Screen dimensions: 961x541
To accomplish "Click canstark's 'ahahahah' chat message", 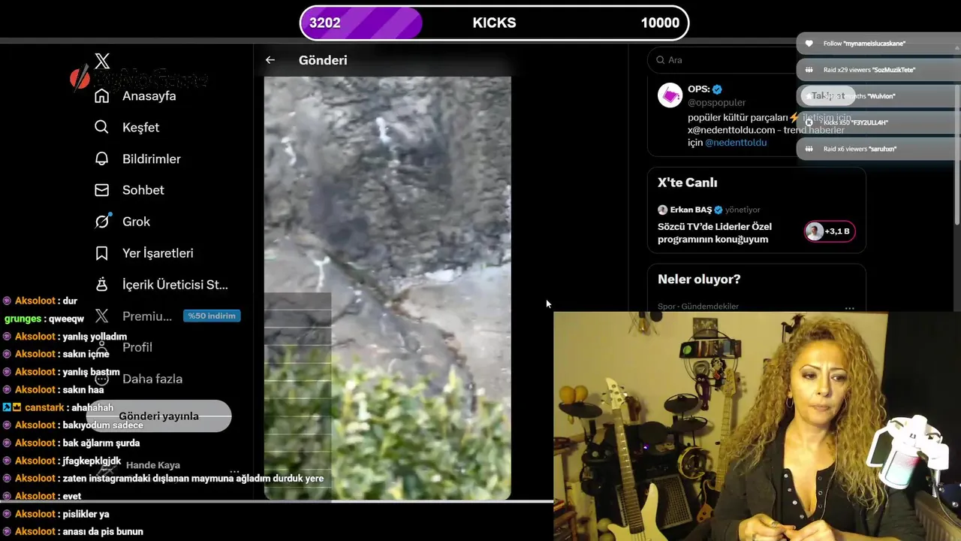I will [92, 407].
